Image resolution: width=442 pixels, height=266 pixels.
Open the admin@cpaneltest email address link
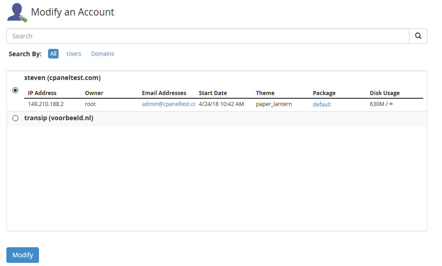(x=168, y=104)
